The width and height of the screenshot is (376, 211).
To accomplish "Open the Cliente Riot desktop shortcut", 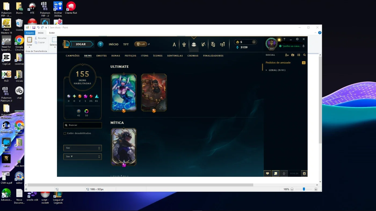I will pyautogui.click(x=71, y=8).
